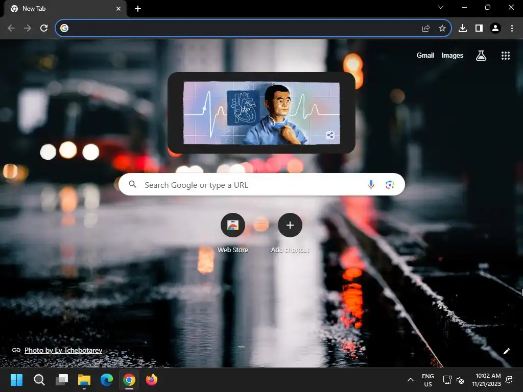Open the Downloads tray icon
The image size is (523, 392).
(463, 28)
